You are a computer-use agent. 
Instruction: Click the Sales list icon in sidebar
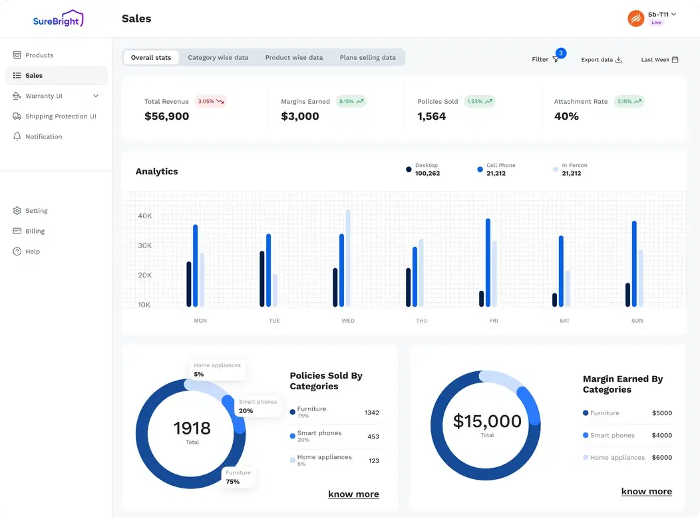pyautogui.click(x=17, y=75)
